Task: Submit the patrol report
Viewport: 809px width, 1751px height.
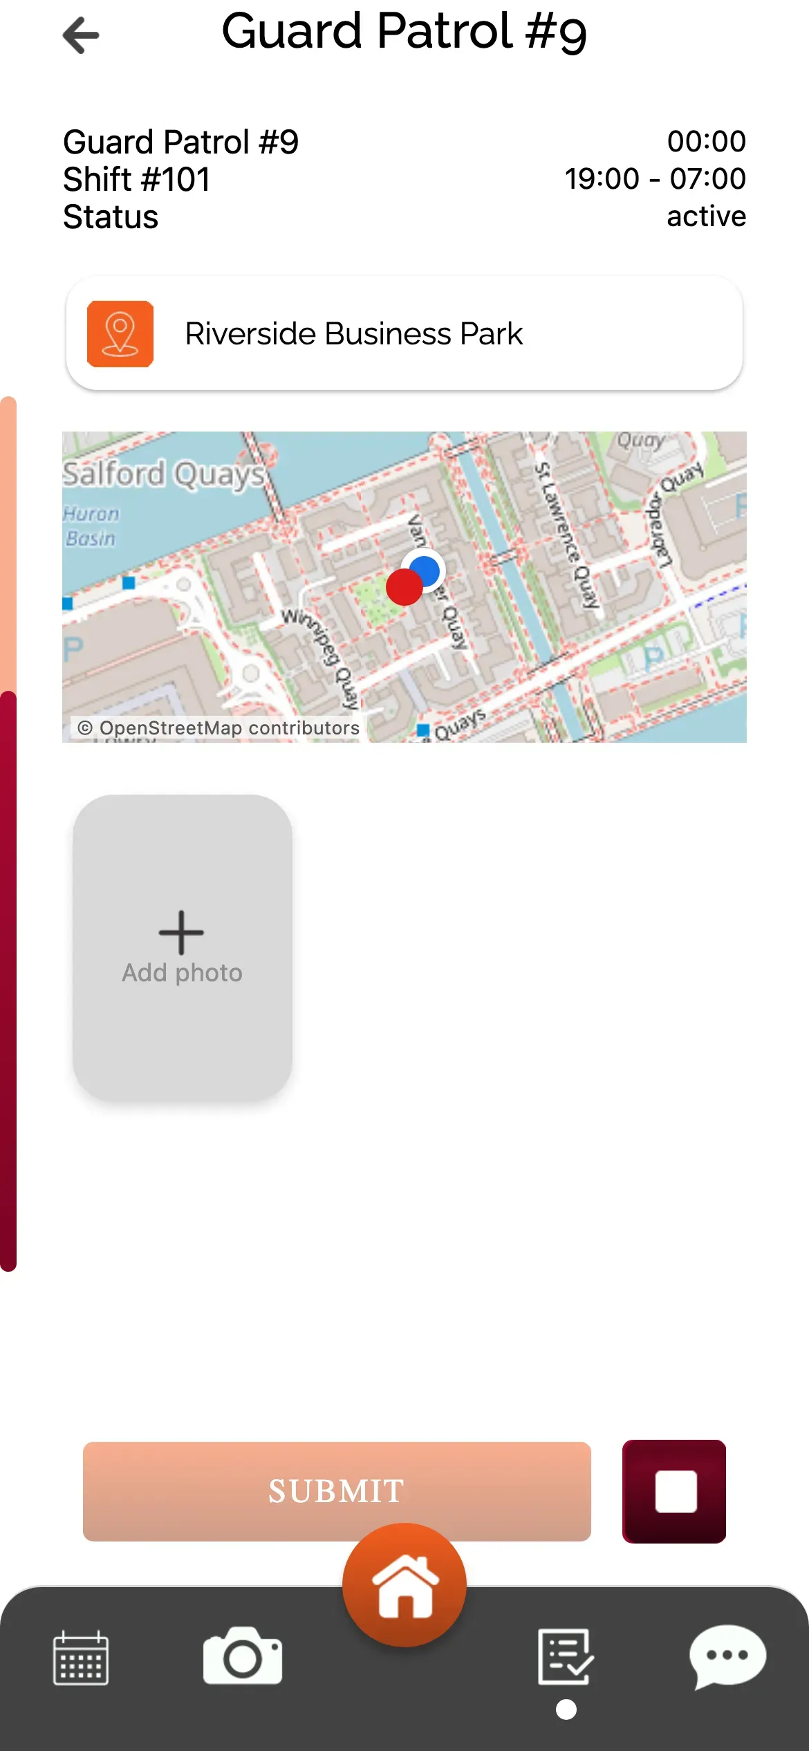Action: tap(337, 1492)
